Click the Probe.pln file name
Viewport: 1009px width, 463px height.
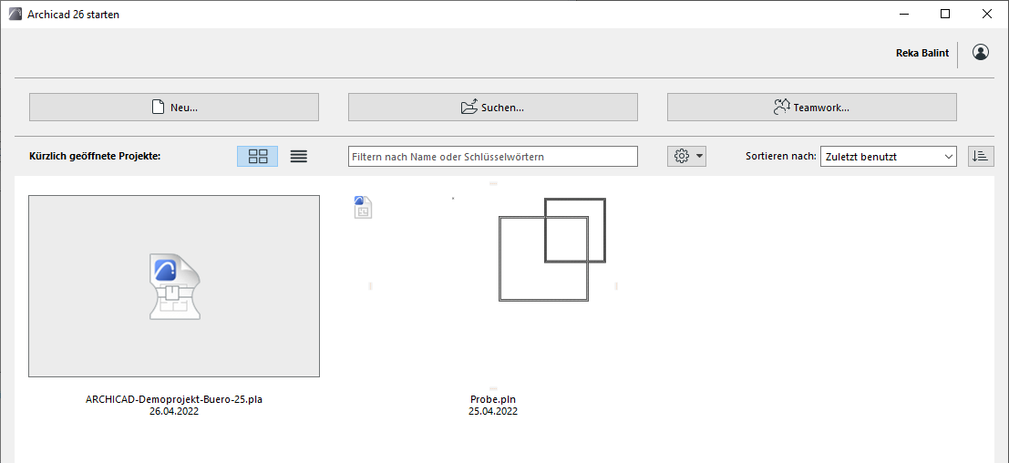[493, 399]
